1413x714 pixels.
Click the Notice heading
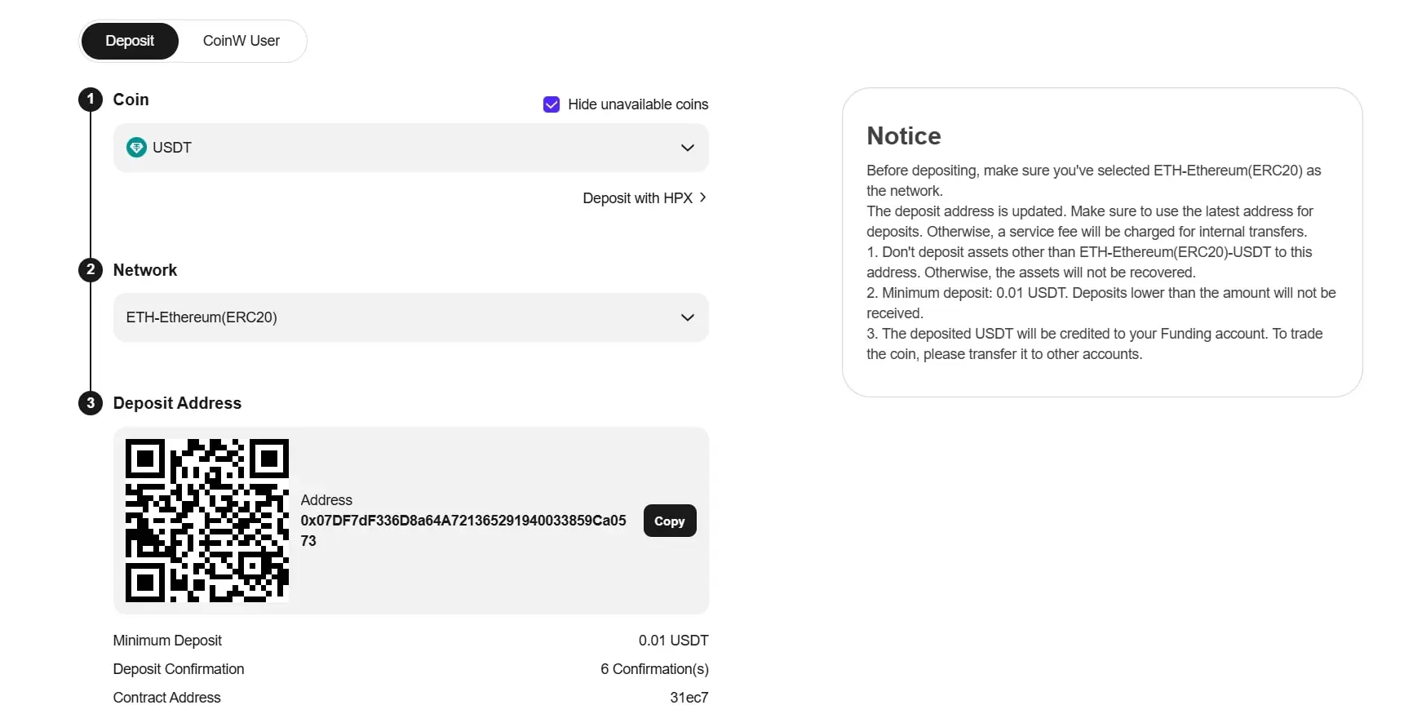click(x=904, y=135)
